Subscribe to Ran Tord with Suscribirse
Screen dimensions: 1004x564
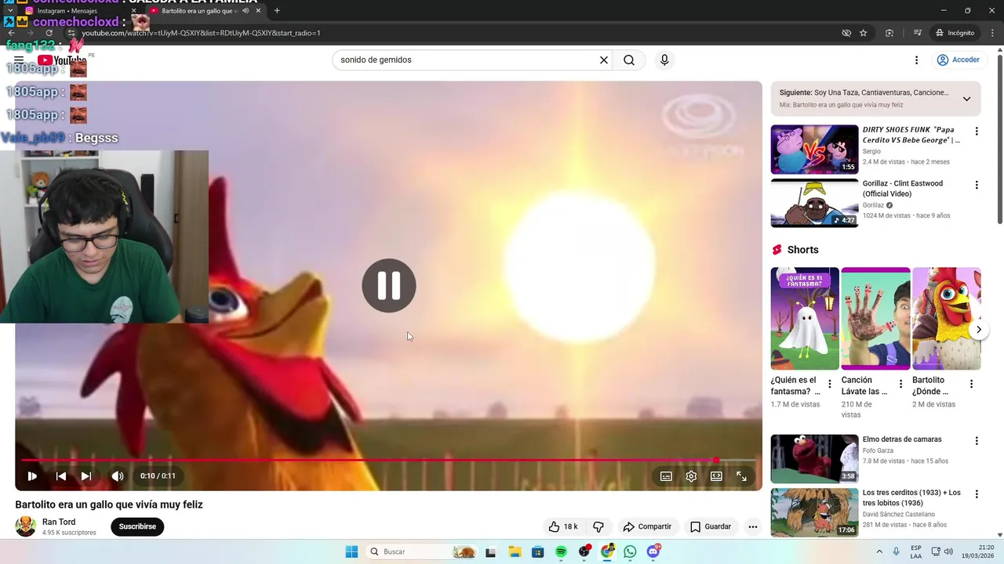(x=137, y=527)
